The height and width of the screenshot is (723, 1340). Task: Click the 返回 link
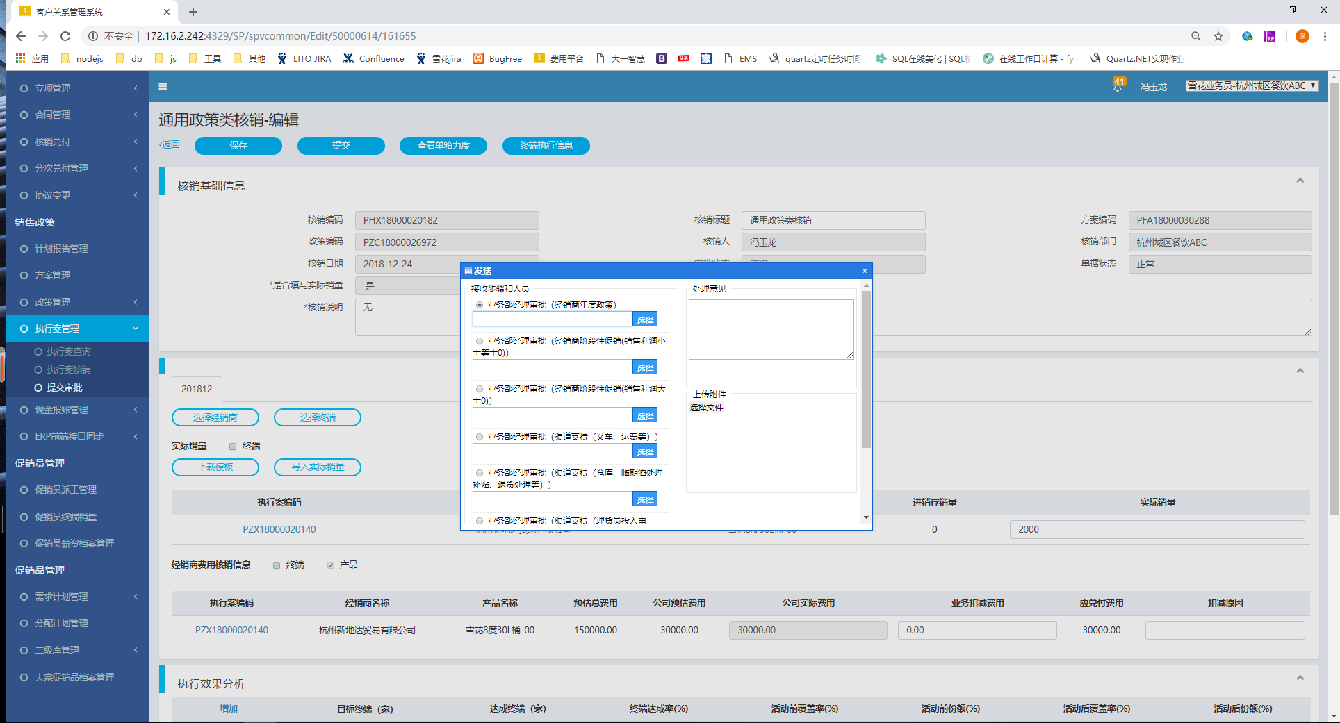(x=170, y=144)
